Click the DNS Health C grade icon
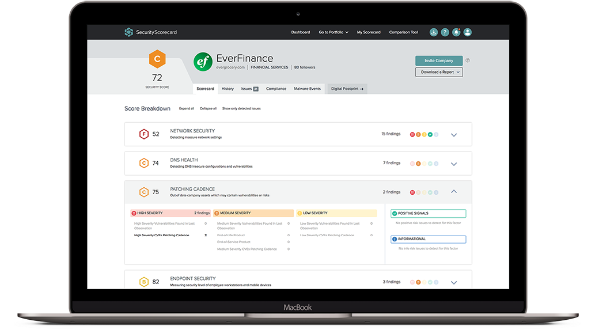 click(x=144, y=163)
